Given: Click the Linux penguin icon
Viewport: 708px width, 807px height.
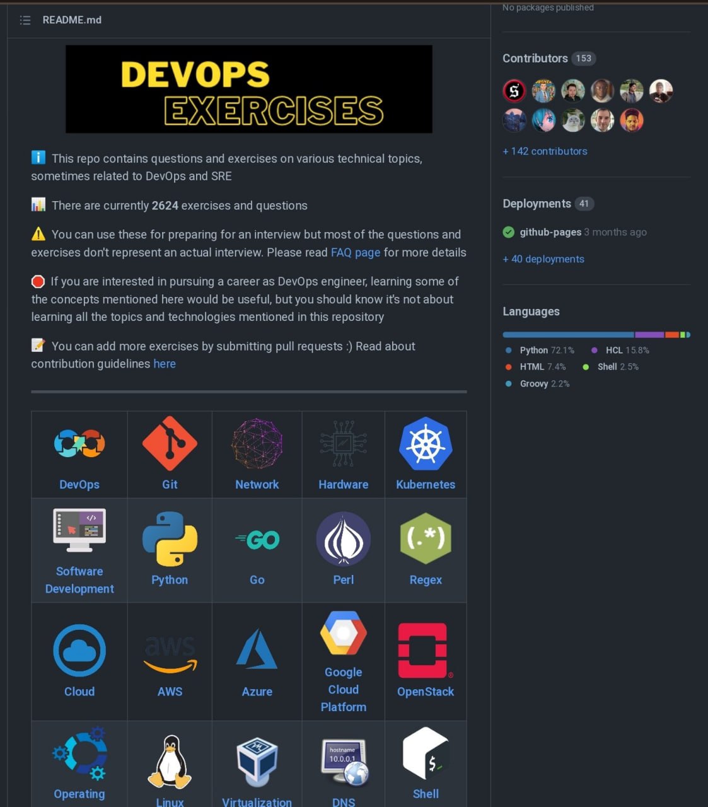Looking at the screenshot, I should (170, 762).
